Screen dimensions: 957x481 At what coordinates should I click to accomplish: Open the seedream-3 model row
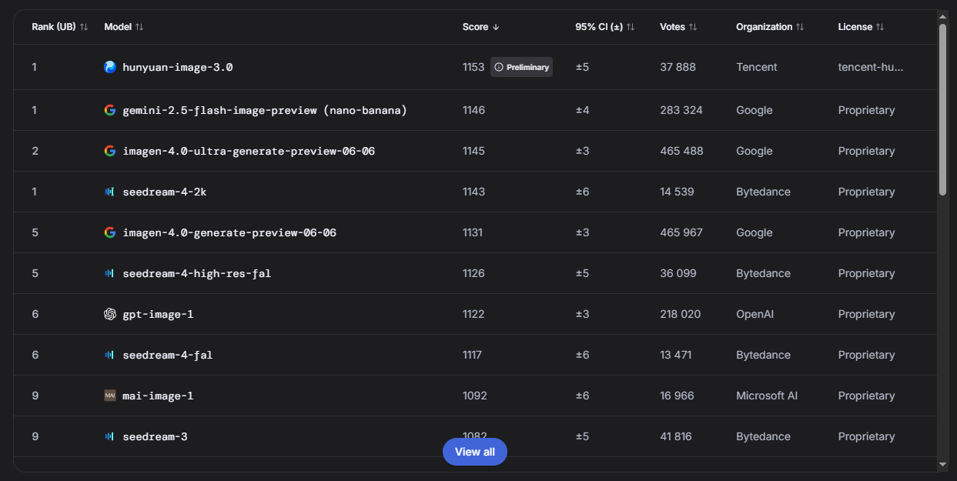155,436
